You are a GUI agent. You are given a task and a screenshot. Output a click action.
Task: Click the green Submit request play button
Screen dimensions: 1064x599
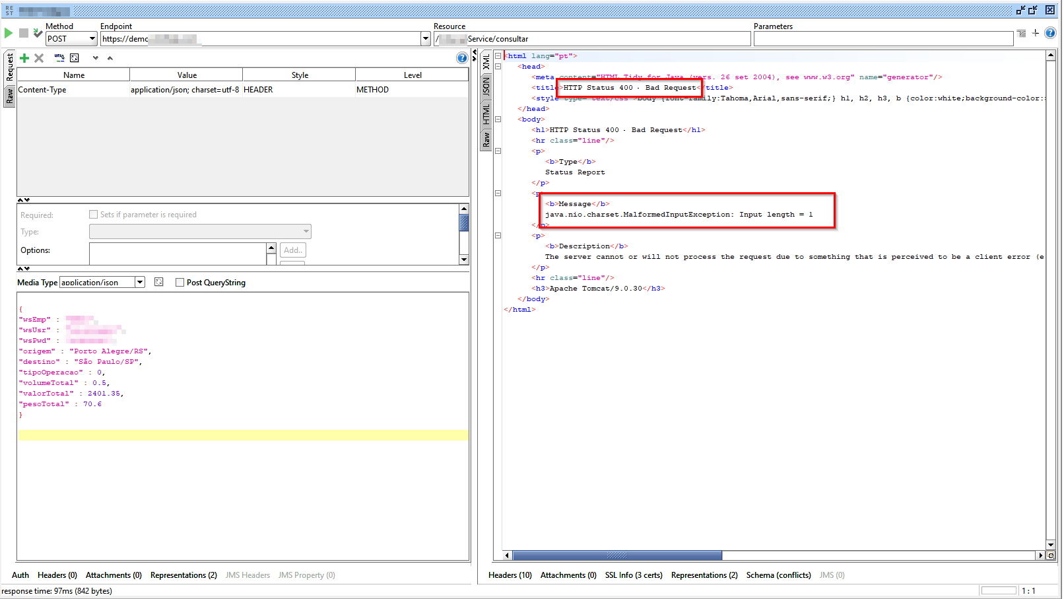9,33
